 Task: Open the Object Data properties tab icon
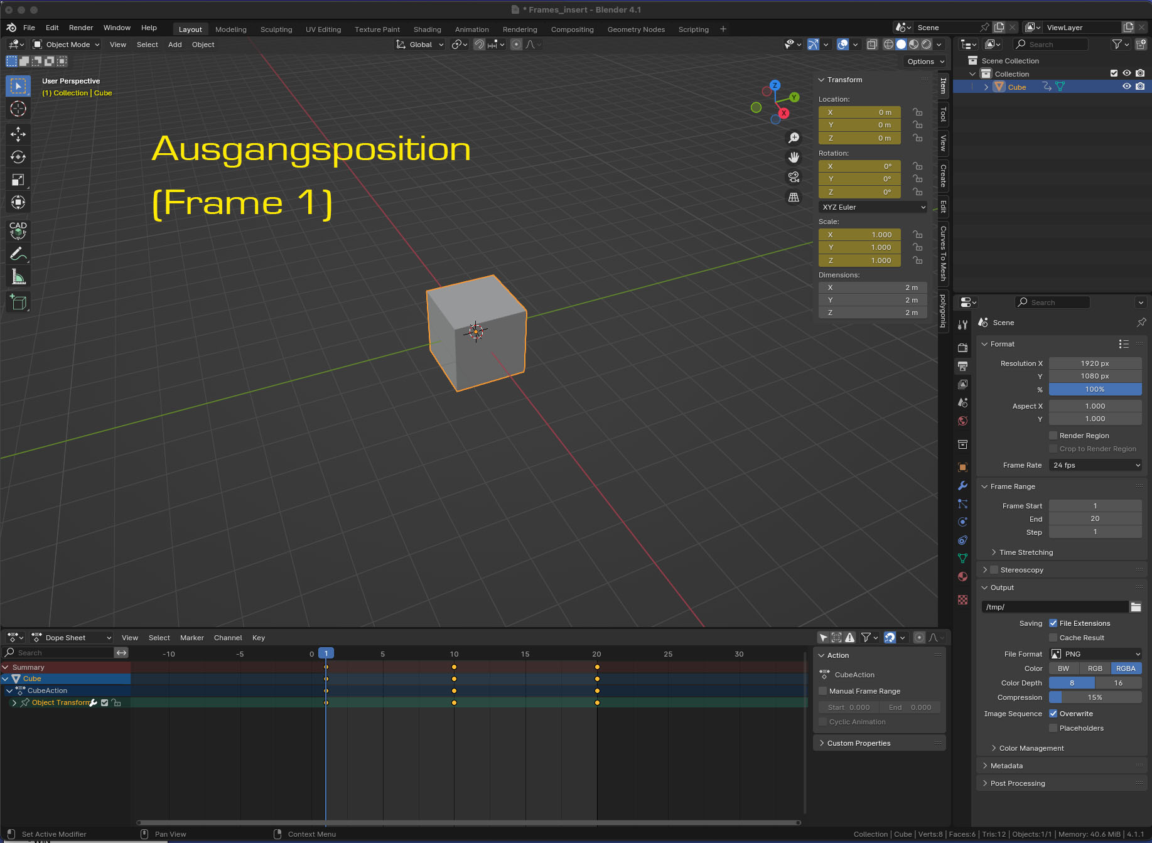point(962,559)
